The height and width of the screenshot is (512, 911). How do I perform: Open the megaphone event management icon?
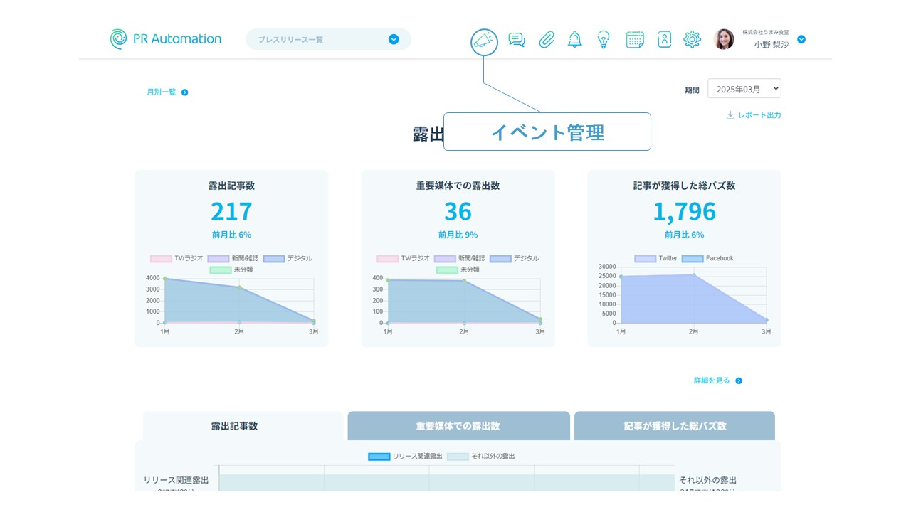click(484, 42)
